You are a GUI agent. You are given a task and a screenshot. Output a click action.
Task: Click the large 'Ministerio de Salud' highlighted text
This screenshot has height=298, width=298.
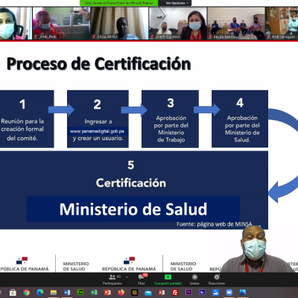[133, 209]
